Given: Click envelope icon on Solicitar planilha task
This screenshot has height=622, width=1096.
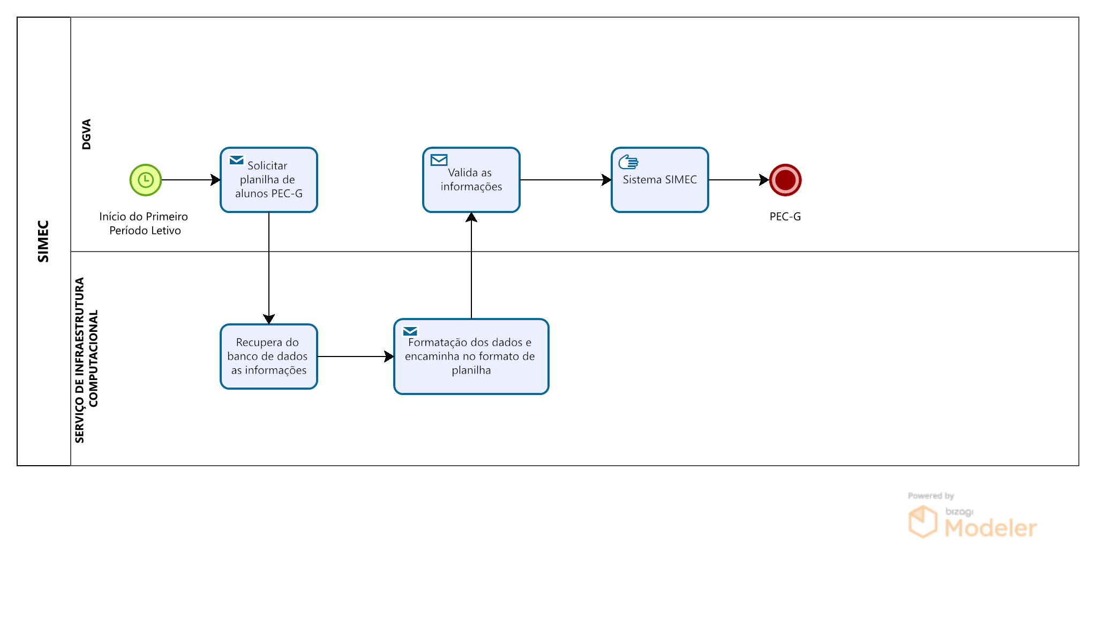Looking at the screenshot, I should [236, 160].
